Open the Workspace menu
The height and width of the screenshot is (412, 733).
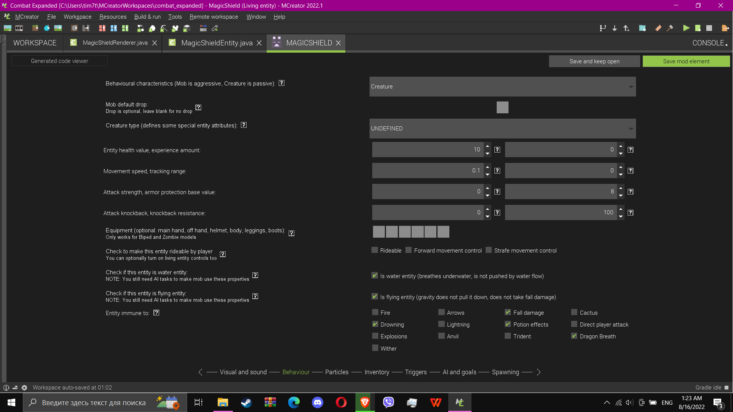click(x=77, y=17)
